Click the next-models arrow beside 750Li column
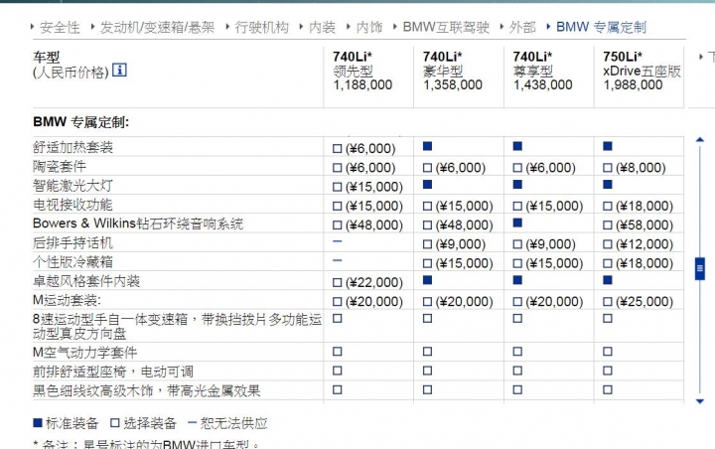This screenshot has width=715, height=449. (701, 57)
